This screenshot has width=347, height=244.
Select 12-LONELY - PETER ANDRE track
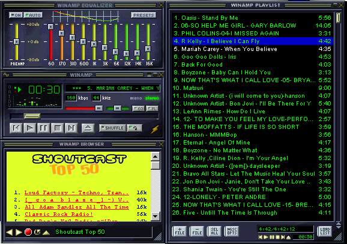(x=252, y=197)
